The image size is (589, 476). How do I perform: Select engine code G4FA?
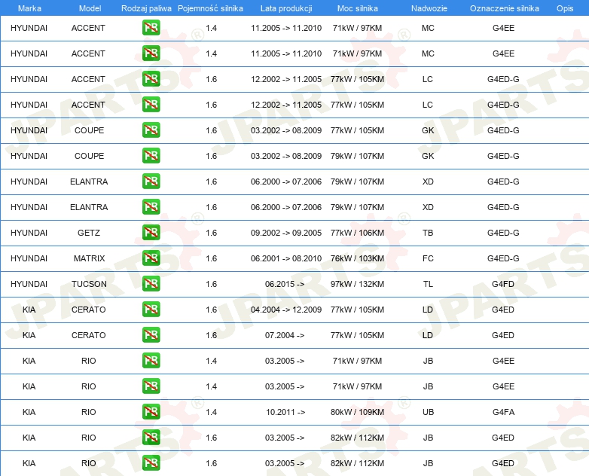503,412
